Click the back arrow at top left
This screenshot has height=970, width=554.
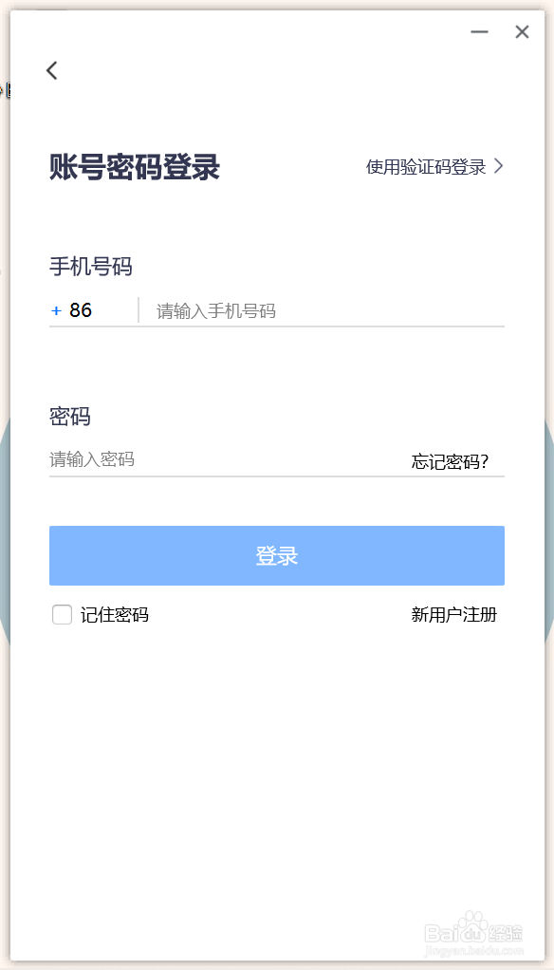(x=52, y=70)
